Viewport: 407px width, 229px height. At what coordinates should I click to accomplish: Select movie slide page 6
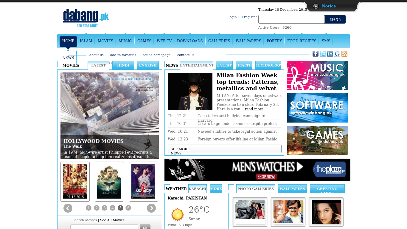(x=128, y=208)
